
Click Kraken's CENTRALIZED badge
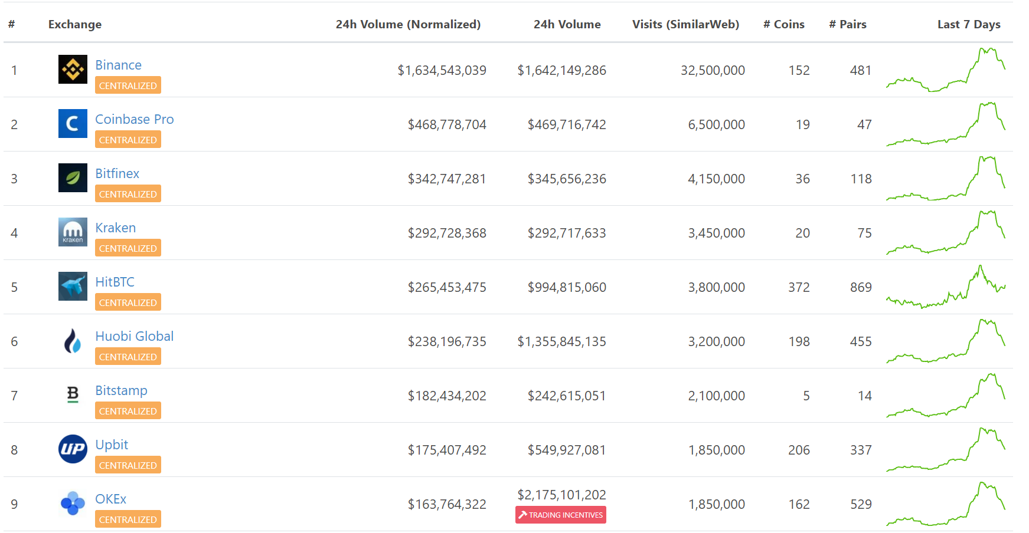coord(128,248)
